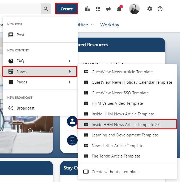Choose HHM Values Video Template

(x=127, y=103)
